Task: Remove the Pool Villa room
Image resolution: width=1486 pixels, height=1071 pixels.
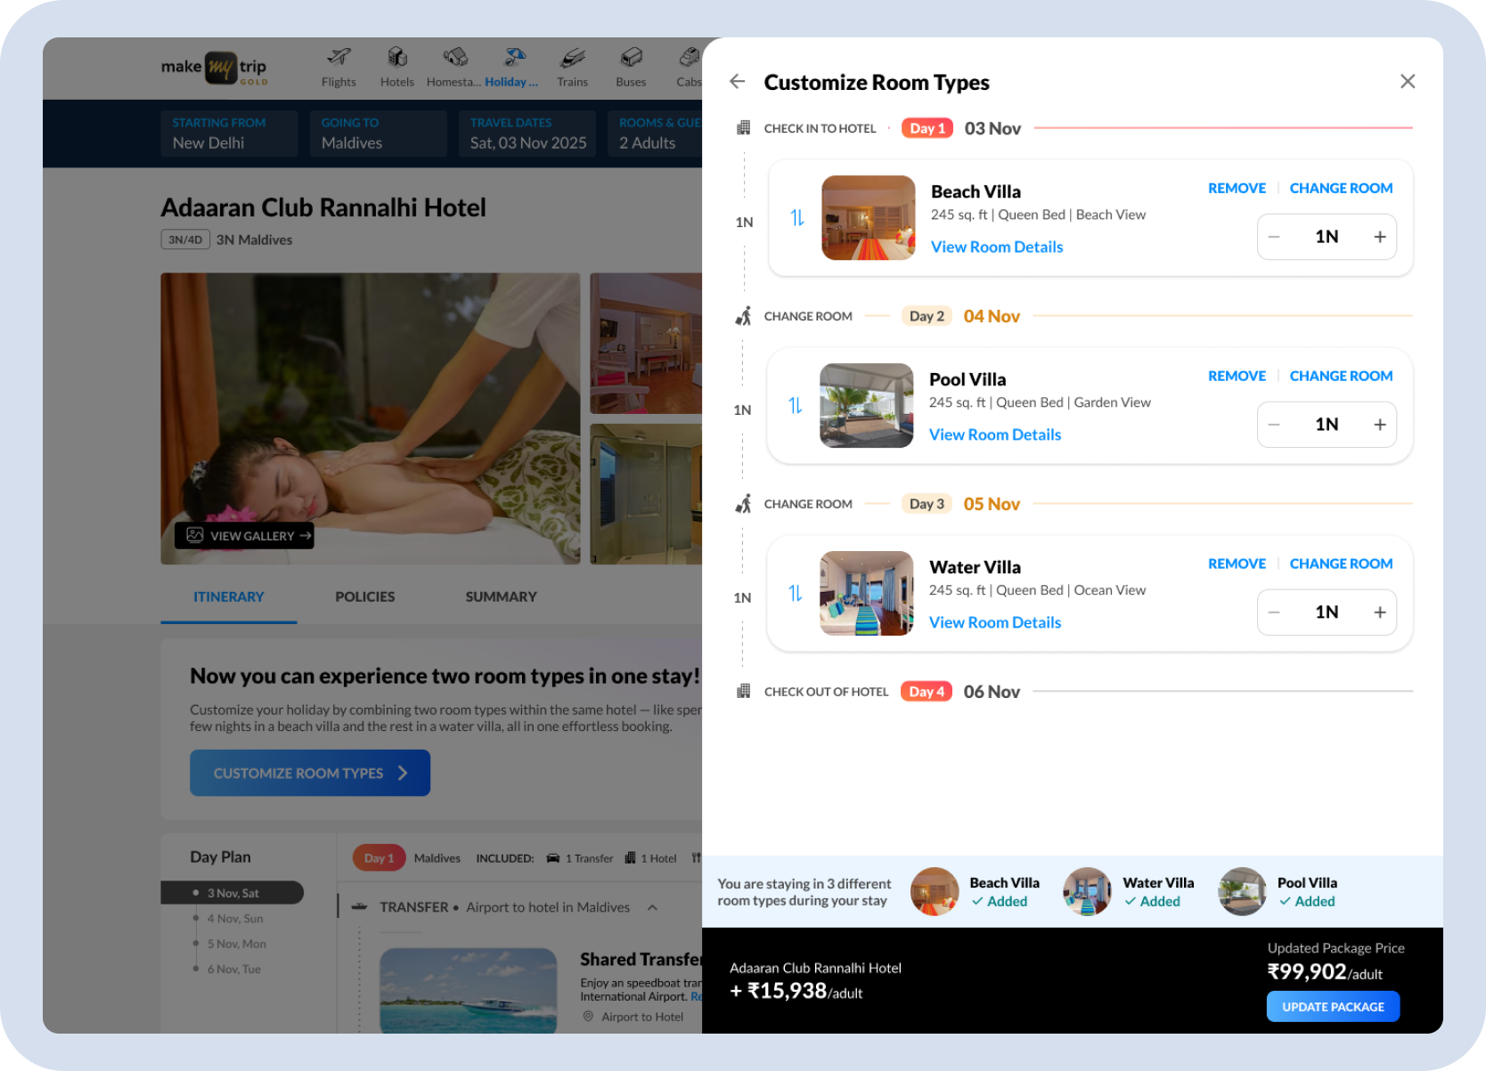Action: point(1237,376)
